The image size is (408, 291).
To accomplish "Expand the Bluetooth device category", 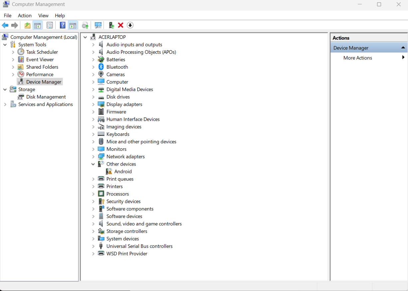I will pyautogui.click(x=93, y=67).
